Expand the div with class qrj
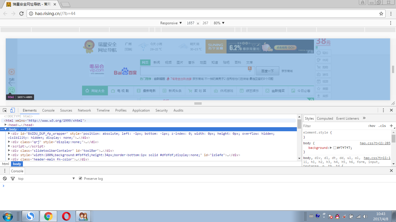Screen dimensions: 396x222 pos(9,142)
